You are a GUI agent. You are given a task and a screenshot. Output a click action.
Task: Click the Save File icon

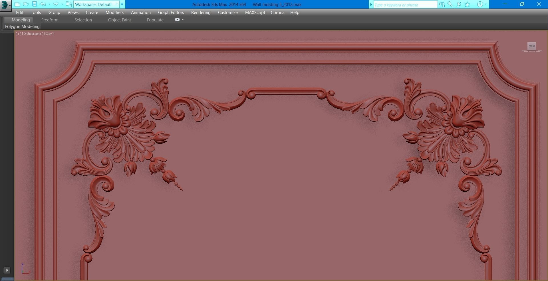pyautogui.click(x=34, y=4)
